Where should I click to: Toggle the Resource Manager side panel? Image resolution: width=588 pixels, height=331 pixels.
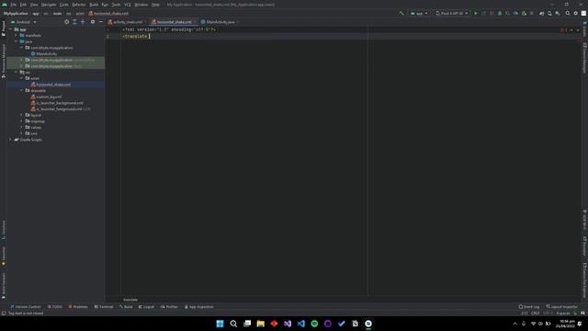click(x=4, y=61)
